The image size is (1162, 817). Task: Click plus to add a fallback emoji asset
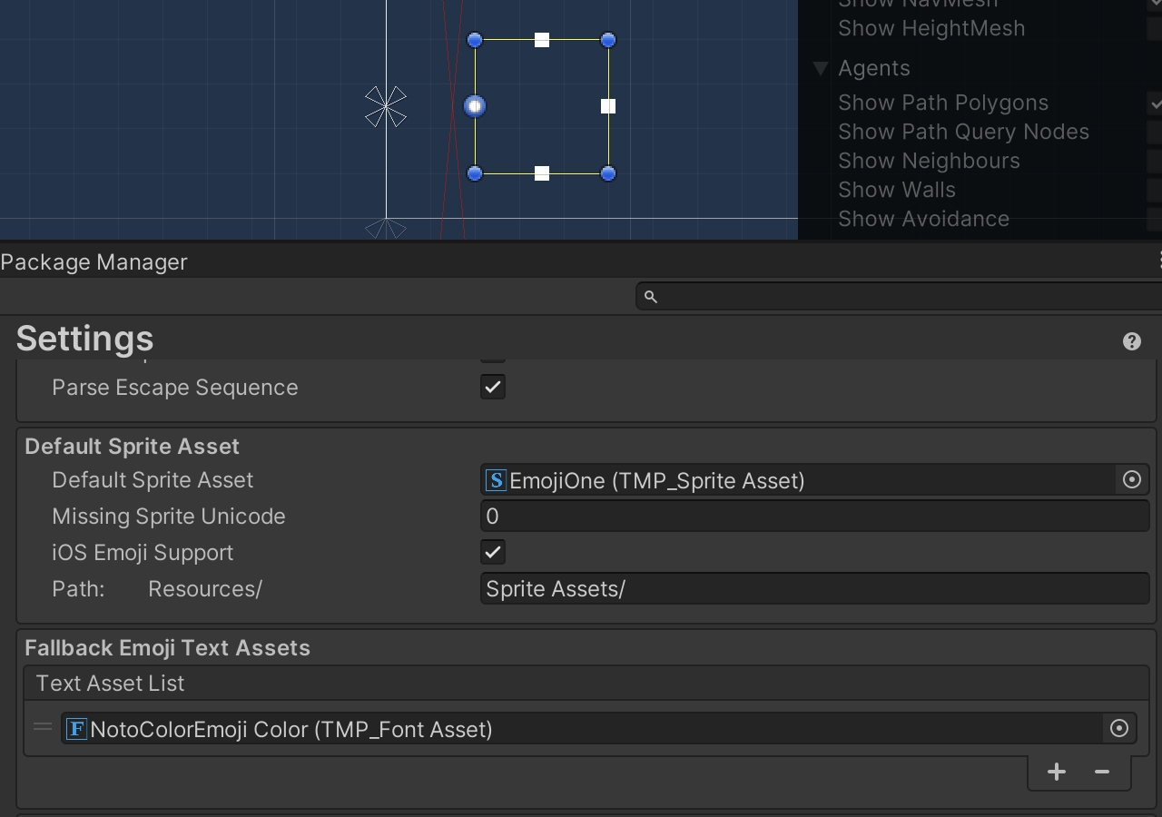pyautogui.click(x=1056, y=772)
